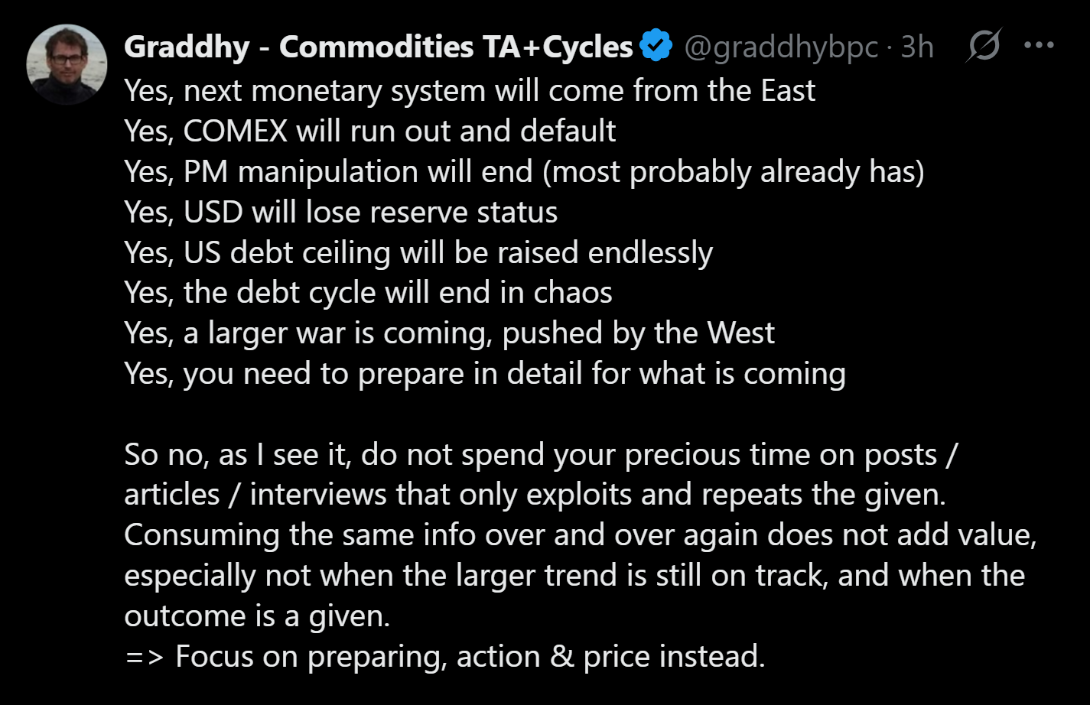1090x705 pixels.
Task: Click the line about debt cycle chaos
Action: click(x=368, y=293)
